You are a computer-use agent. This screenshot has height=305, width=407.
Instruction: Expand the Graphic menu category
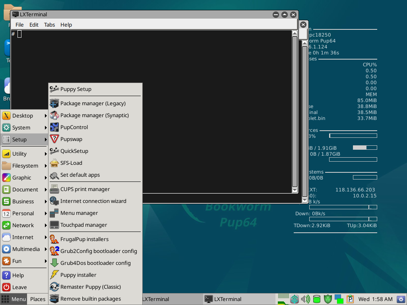point(24,178)
